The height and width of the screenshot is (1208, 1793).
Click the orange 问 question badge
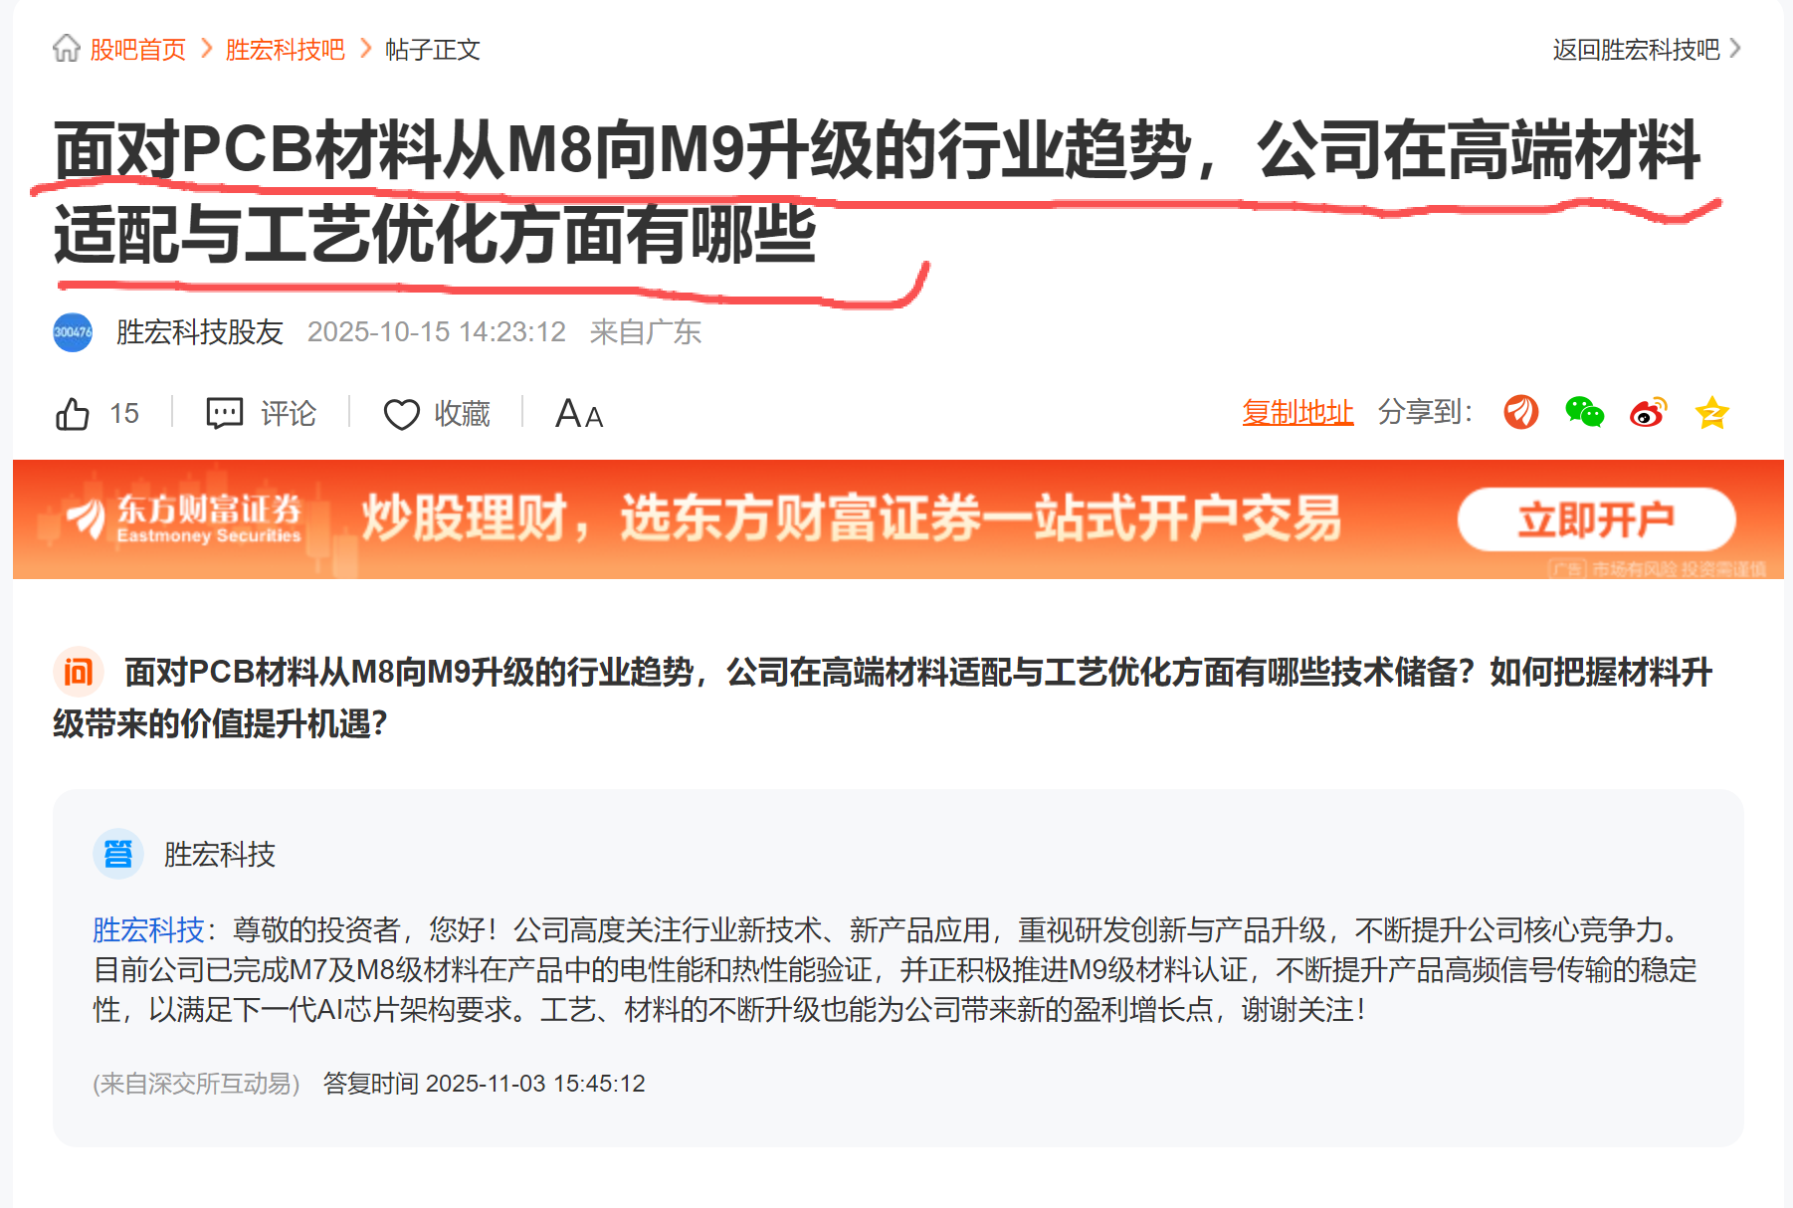(x=78, y=672)
